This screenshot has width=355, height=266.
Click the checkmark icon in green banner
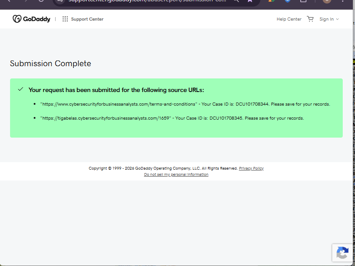(21, 89)
